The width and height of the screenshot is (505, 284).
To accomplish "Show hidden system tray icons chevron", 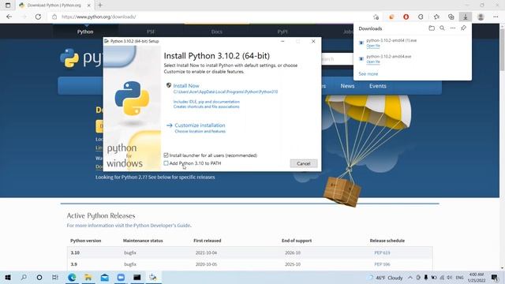I will pos(410,278).
